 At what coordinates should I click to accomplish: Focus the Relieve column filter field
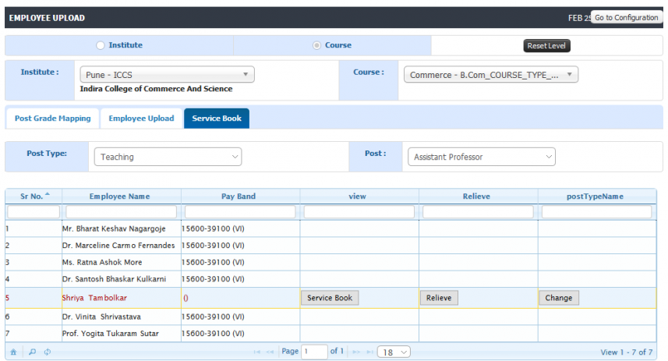pos(479,212)
